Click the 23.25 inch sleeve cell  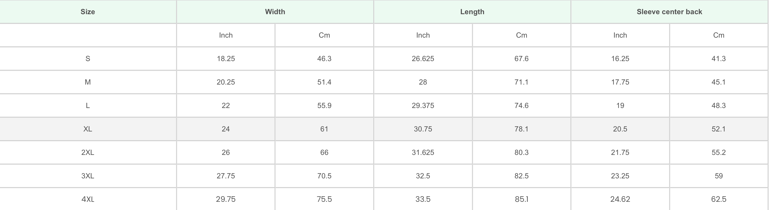point(620,176)
